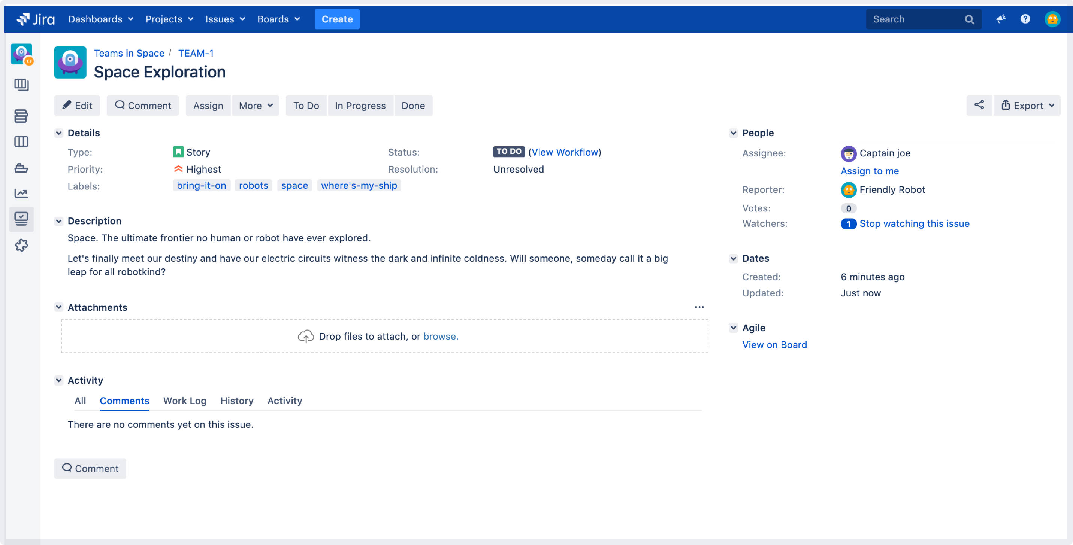Screen dimensions: 1073x545
Task: Open the Export dropdown
Action: pos(1027,106)
